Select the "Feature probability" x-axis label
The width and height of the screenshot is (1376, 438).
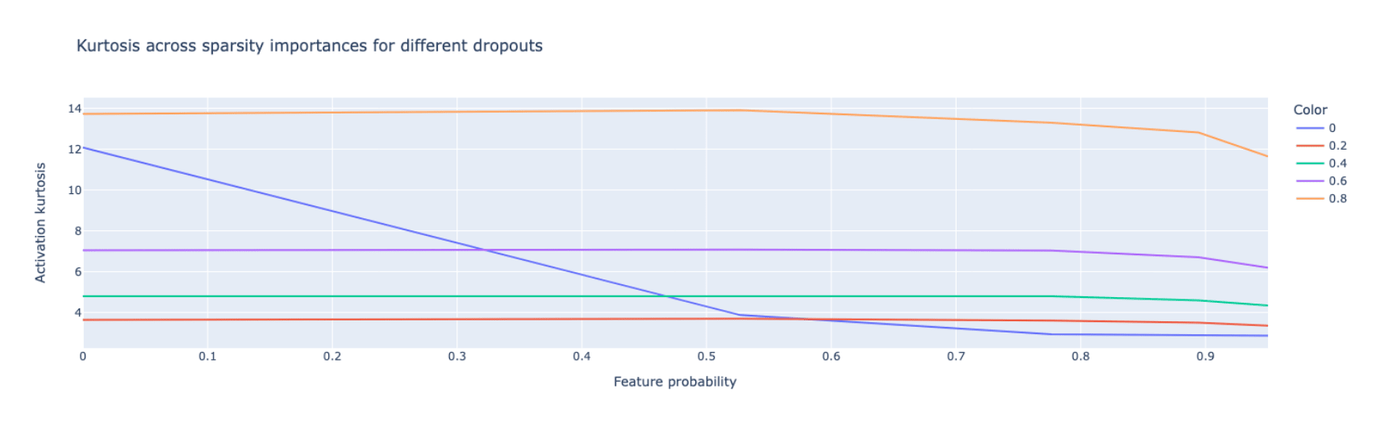point(674,382)
